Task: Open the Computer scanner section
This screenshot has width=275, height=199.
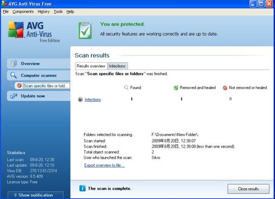Action: coord(39,75)
